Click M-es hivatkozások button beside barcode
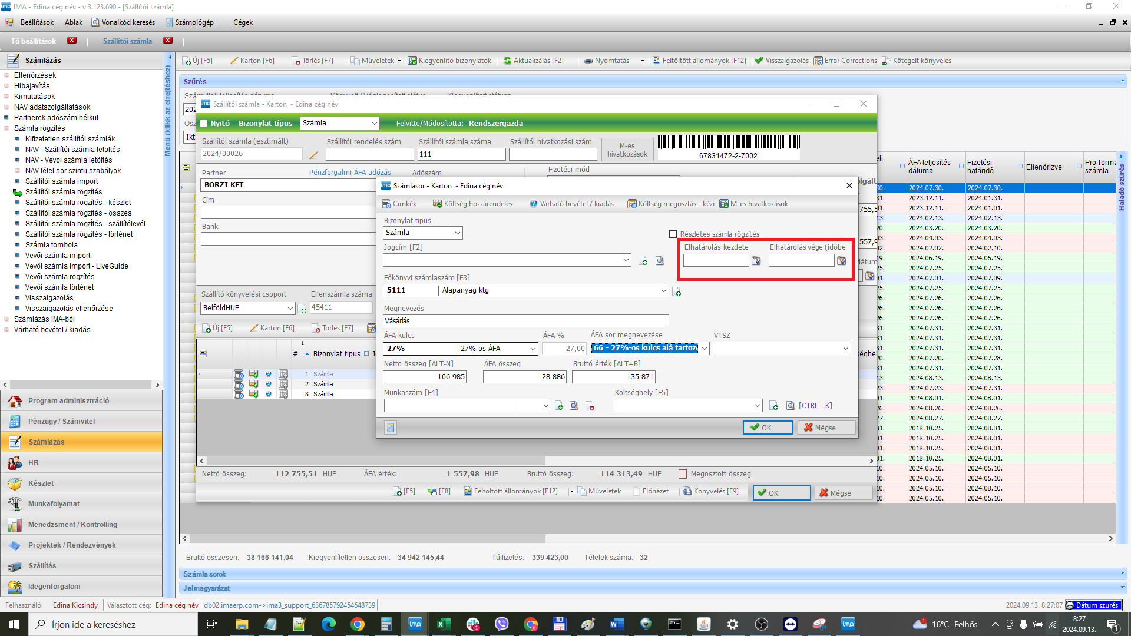The image size is (1131, 636). pyautogui.click(x=627, y=150)
